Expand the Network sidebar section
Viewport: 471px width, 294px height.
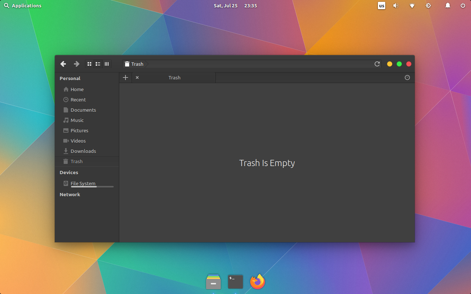(x=70, y=194)
